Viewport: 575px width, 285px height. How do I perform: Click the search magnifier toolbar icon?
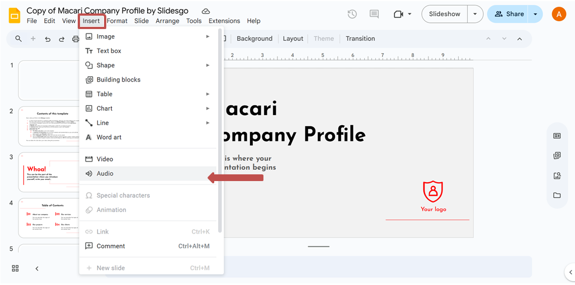tap(18, 39)
